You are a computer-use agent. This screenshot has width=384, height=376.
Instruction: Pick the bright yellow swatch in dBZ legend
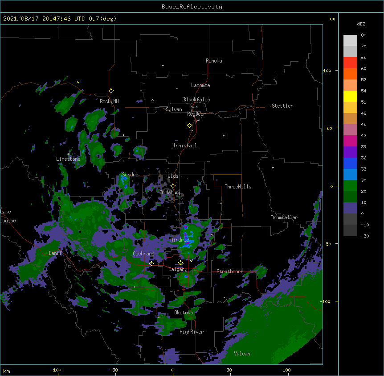(x=350, y=96)
